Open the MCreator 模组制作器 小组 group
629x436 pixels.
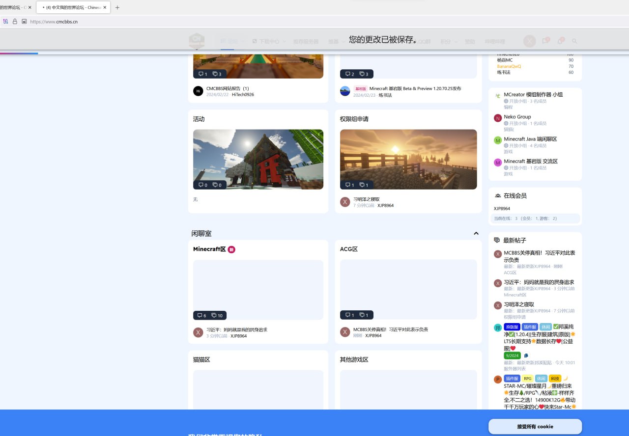point(533,95)
